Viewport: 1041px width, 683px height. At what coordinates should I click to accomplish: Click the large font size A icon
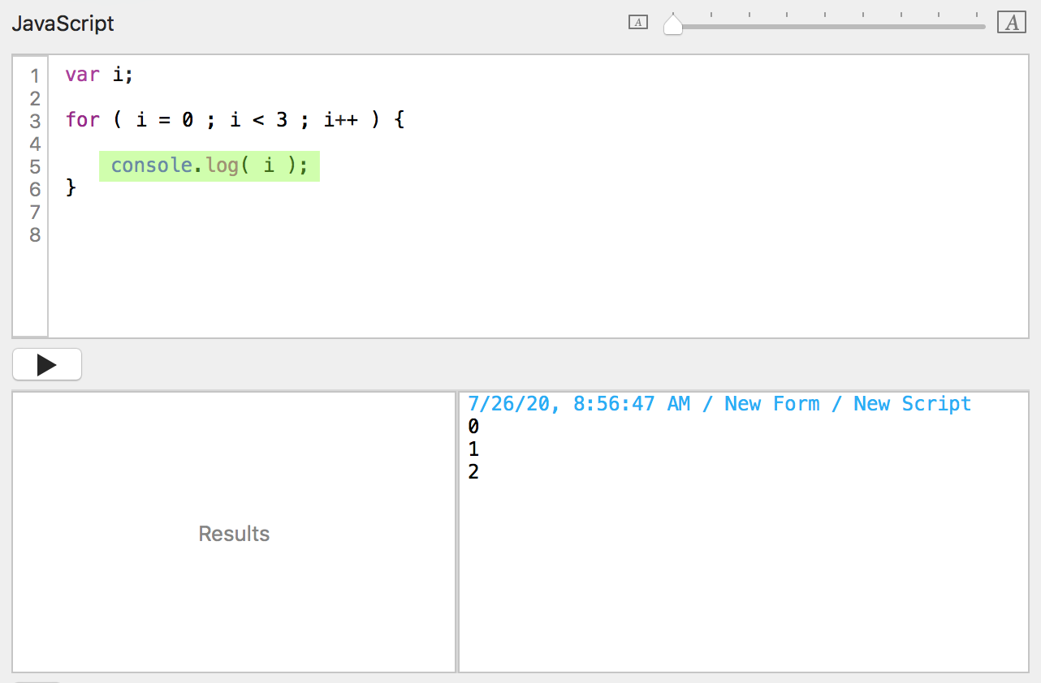[x=1012, y=23]
